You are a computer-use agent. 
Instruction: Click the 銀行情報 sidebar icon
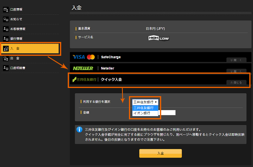pyautogui.click(x=6, y=39)
